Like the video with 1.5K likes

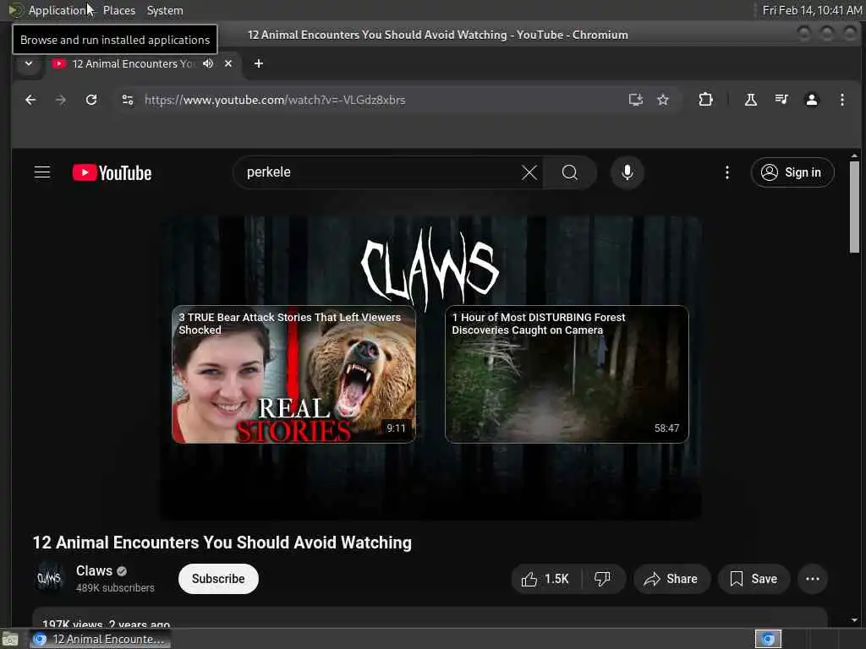coord(545,579)
